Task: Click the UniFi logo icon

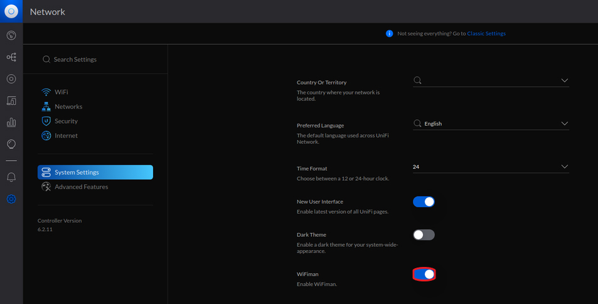Action: point(11,11)
